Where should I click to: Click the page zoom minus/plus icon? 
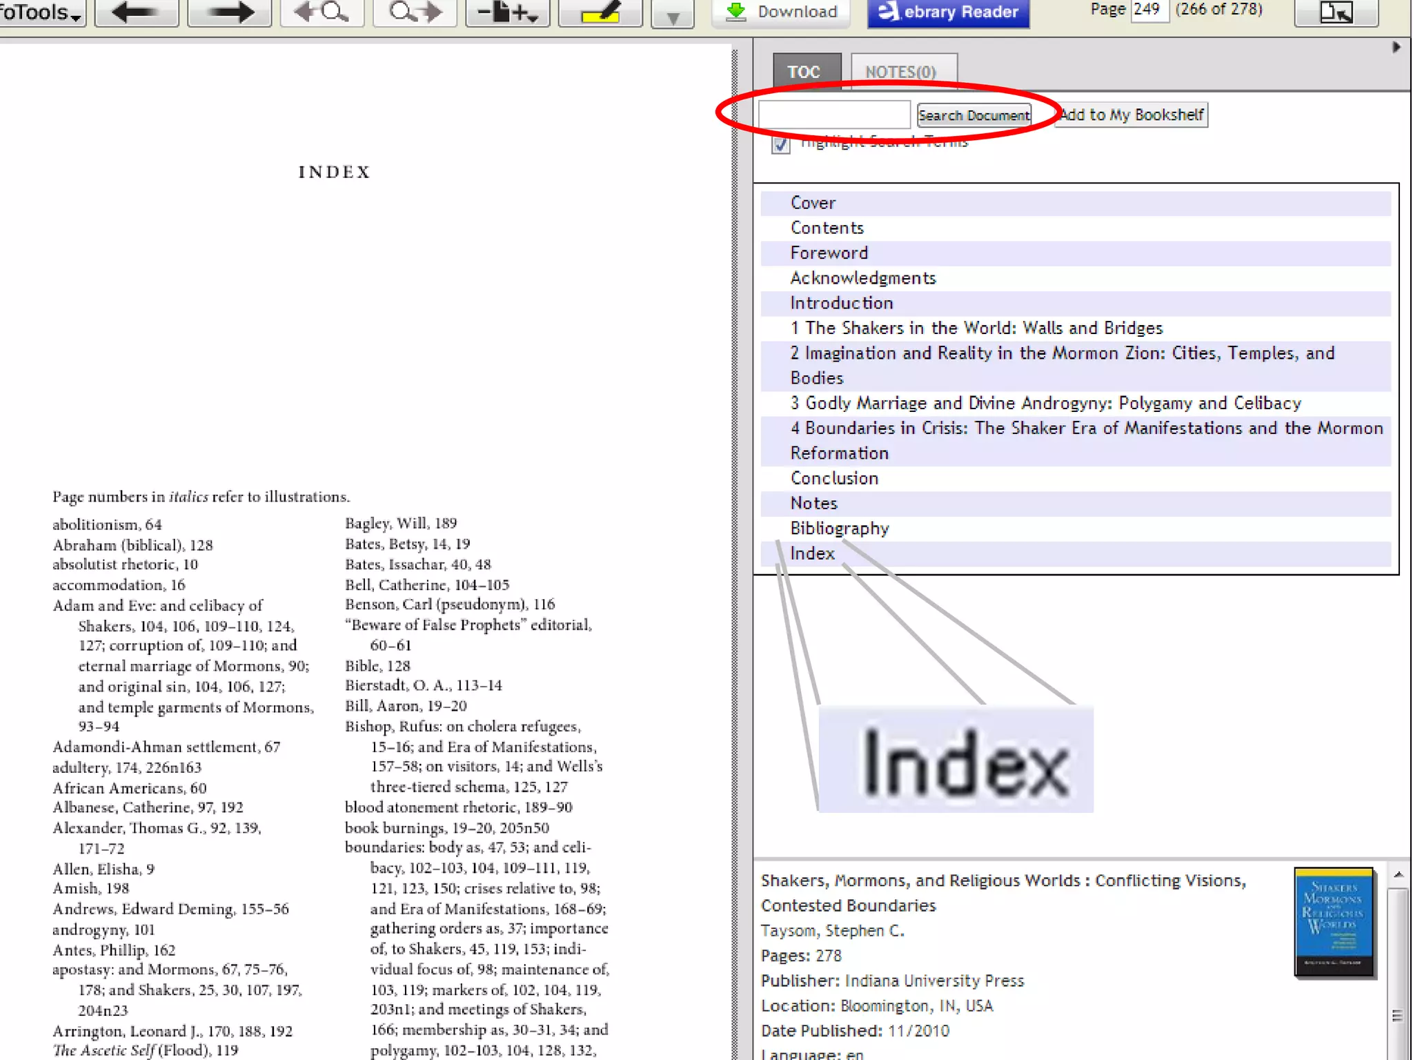[x=508, y=12]
